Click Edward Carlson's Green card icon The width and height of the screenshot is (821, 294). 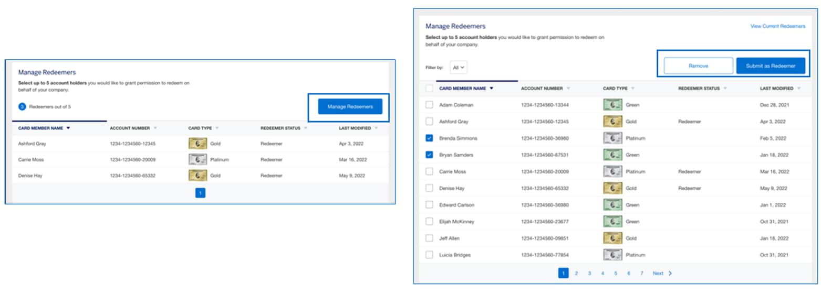612,205
